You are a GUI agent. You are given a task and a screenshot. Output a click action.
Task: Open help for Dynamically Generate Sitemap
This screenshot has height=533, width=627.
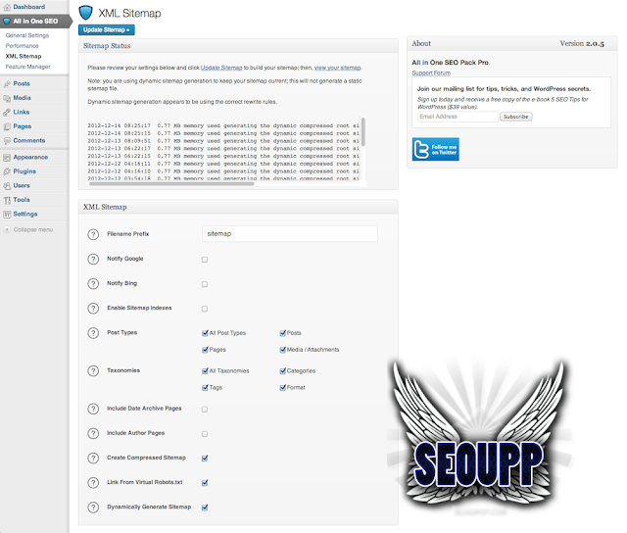(93, 508)
